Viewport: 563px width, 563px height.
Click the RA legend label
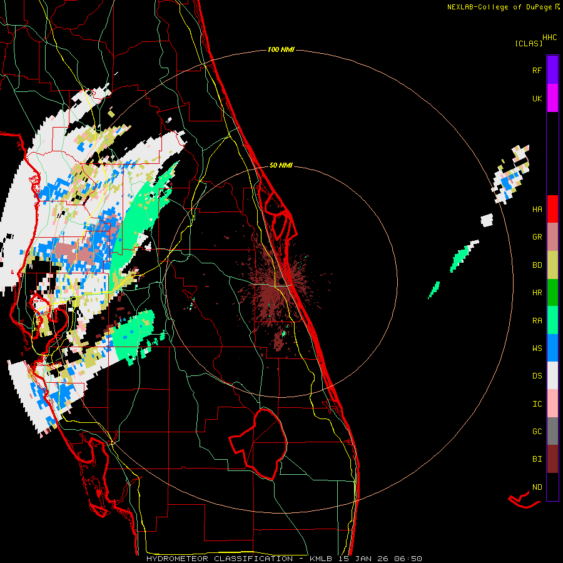click(x=537, y=320)
